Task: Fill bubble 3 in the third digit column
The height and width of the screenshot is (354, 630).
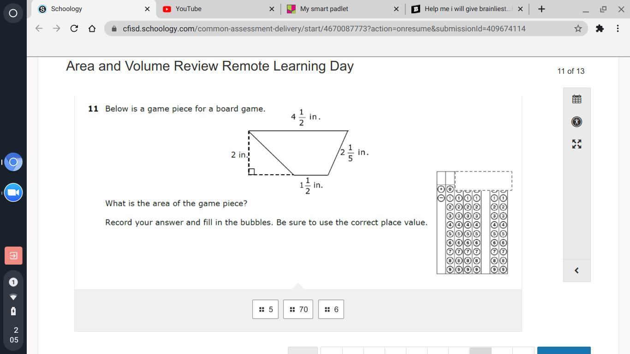Action: point(468,216)
